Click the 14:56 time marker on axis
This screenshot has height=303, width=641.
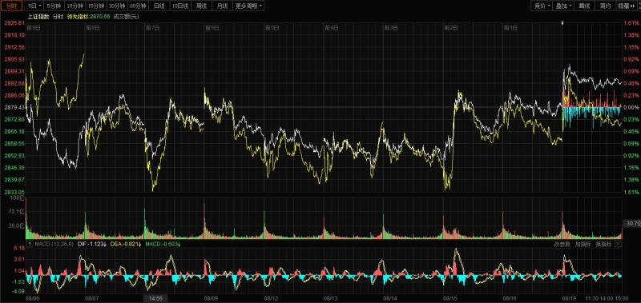155,298
